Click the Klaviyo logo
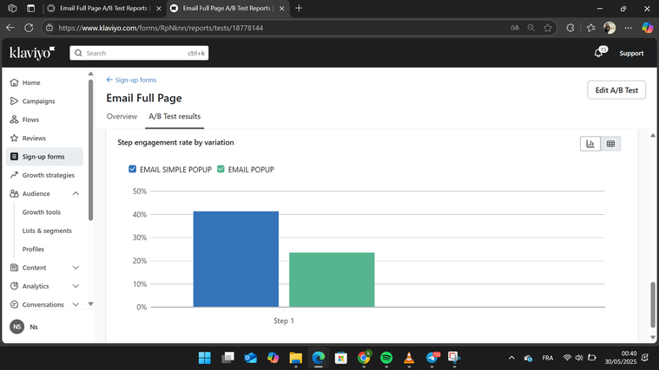 [x=32, y=53]
